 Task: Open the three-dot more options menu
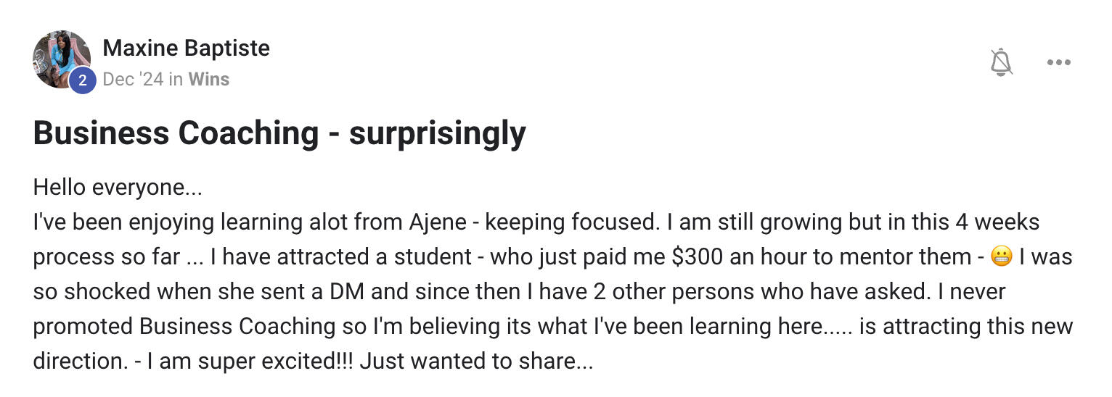[1058, 62]
